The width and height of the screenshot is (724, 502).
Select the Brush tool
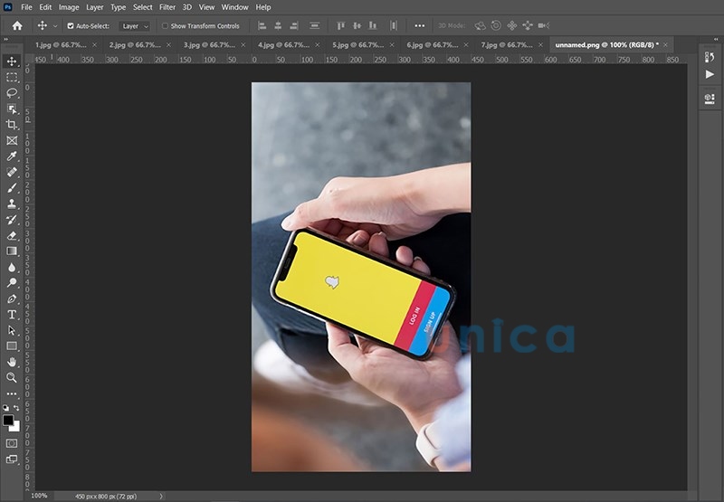point(12,187)
